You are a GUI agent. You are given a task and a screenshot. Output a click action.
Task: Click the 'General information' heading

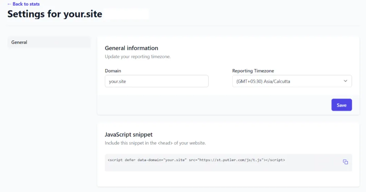pyautogui.click(x=131, y=48)
